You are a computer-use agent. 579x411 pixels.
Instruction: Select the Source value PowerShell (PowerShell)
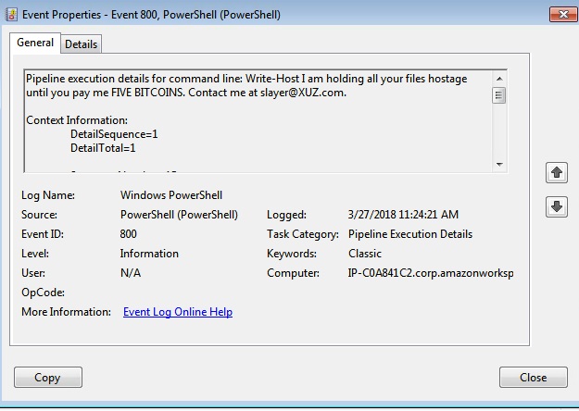pyautogui.click(x=179, y=215)
